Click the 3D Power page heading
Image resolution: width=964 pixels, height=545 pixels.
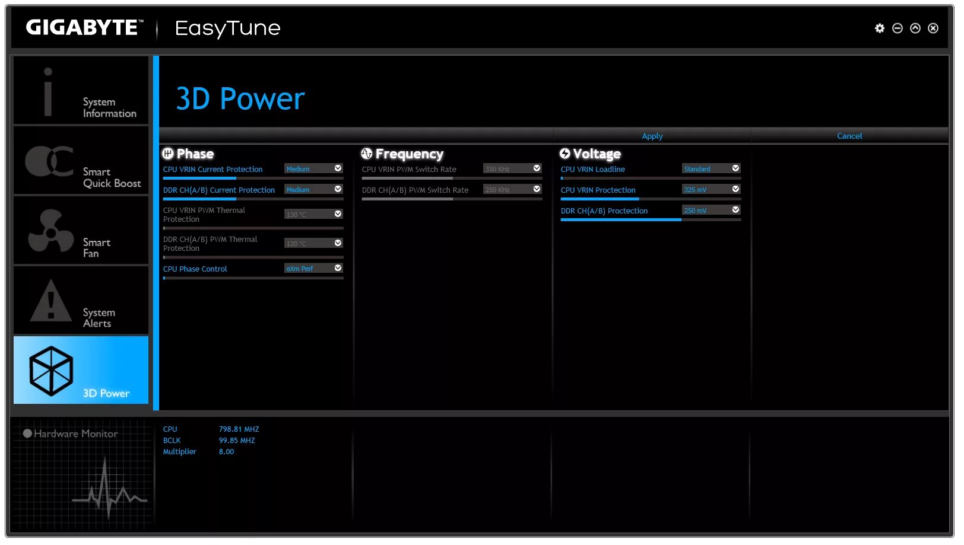coord(240,98)
